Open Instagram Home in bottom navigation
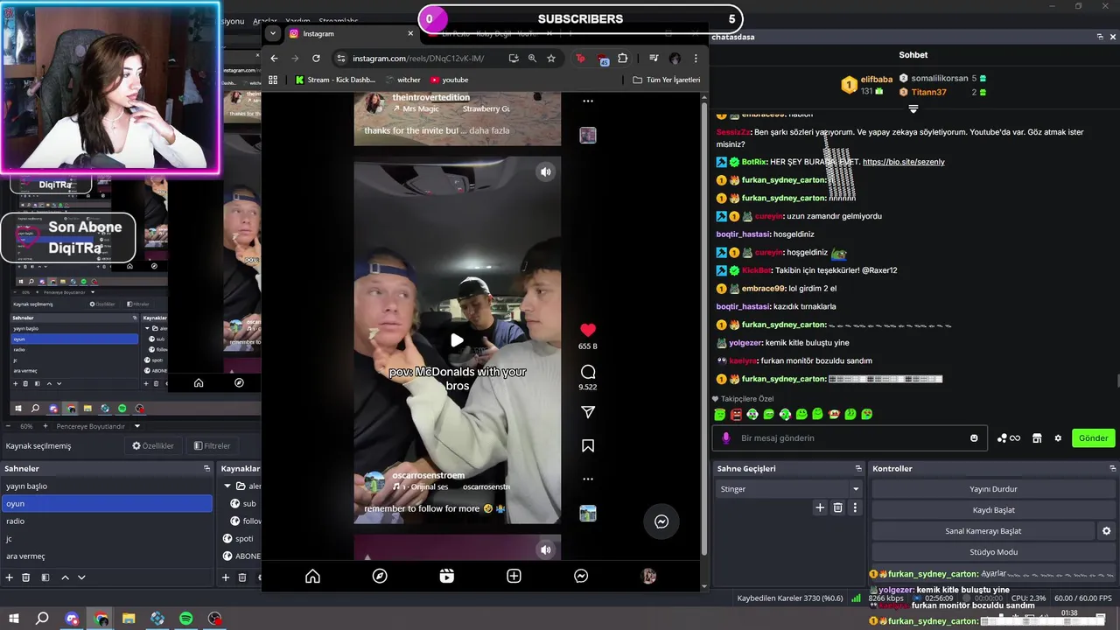The height and width of the screenshot is (630, 1120). 312,576
